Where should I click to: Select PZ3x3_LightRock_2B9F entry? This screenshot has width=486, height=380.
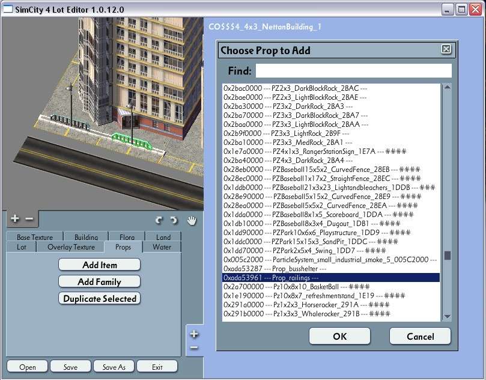pos(331,133)
